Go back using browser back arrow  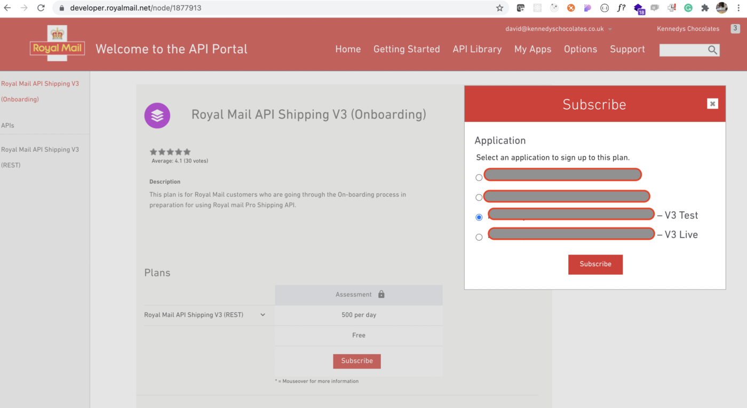coord(7,8)
